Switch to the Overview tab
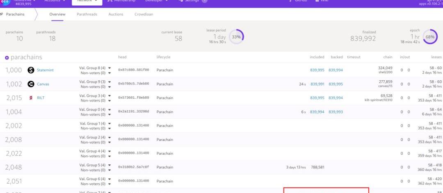The height and width of the screenshot is (193, 443). [57, 14]
